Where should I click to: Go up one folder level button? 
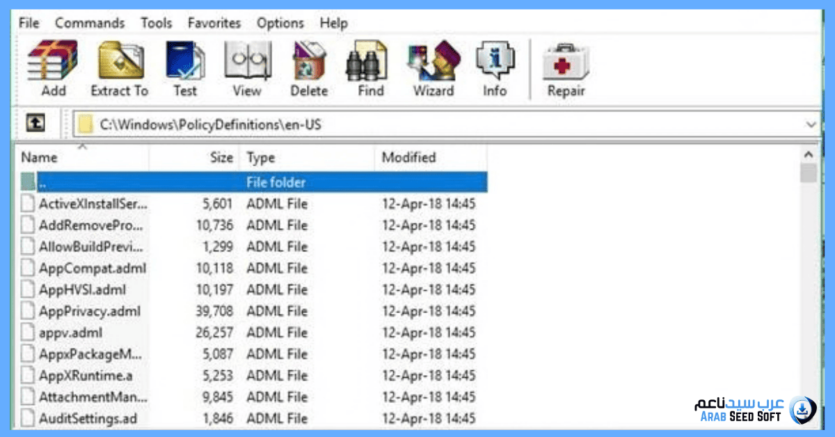(35, 124)
